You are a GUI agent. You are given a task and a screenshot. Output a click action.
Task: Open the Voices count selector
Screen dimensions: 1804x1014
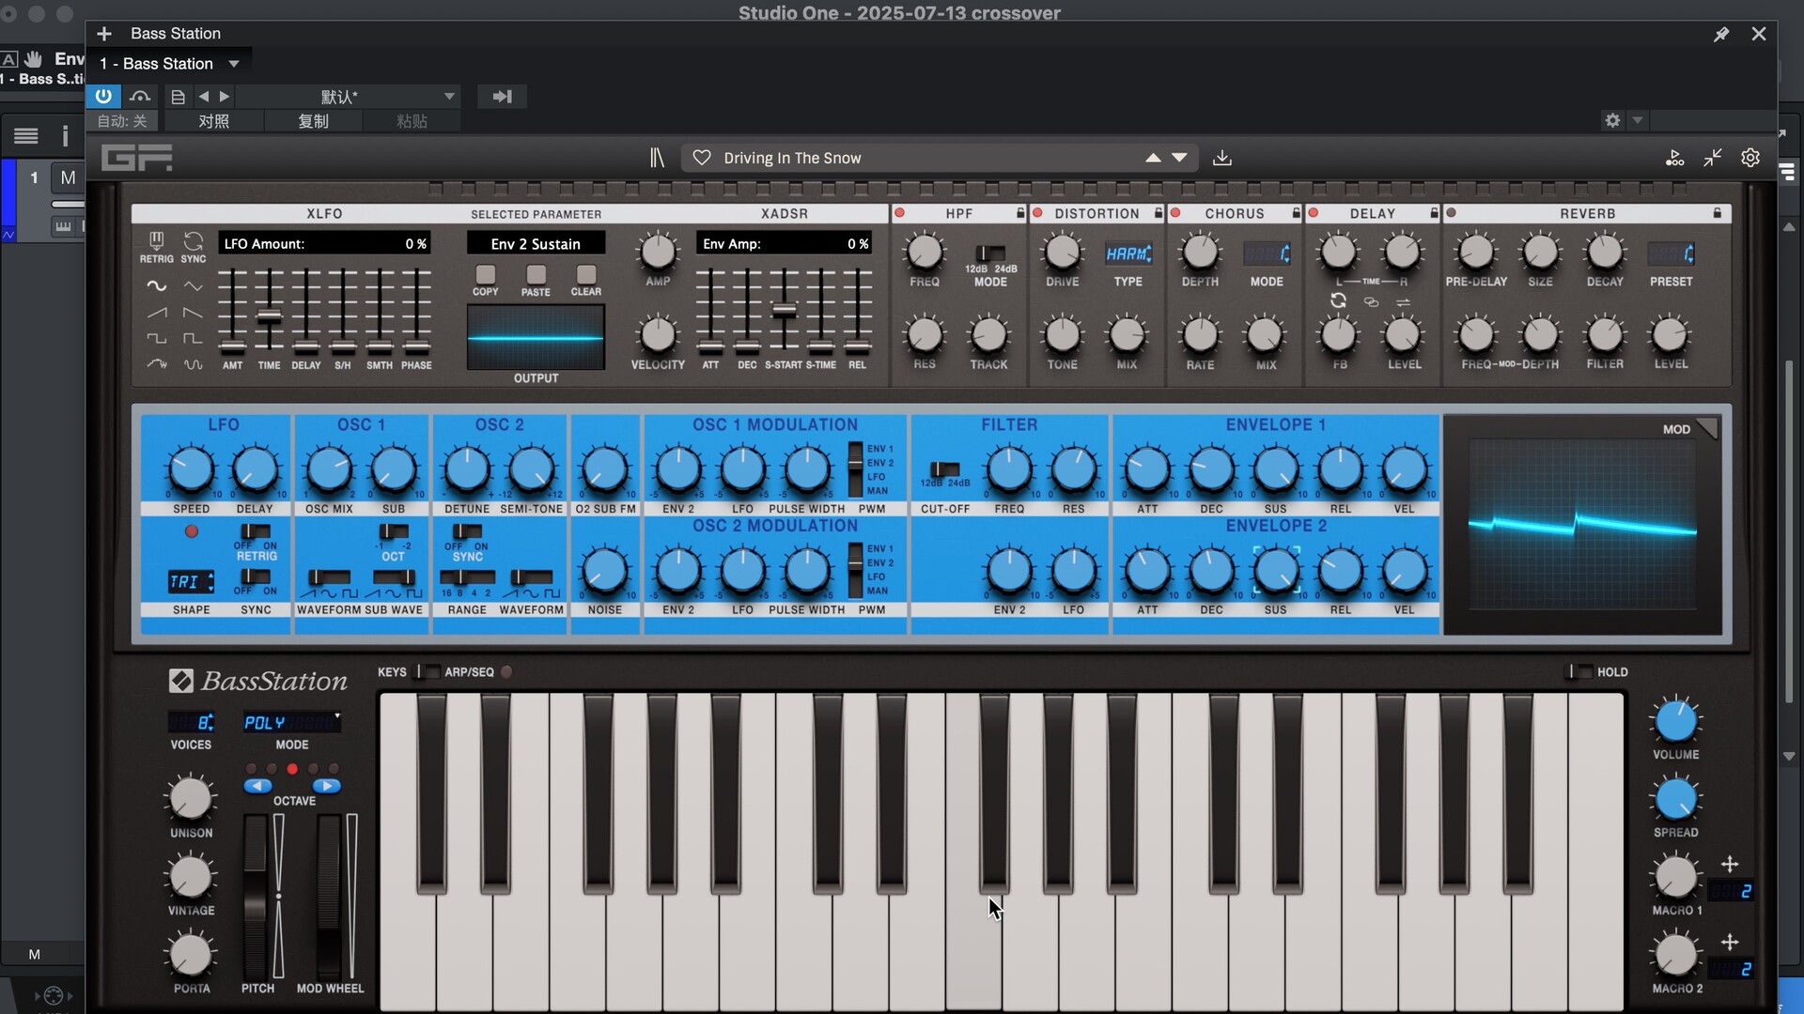(191, 722)
